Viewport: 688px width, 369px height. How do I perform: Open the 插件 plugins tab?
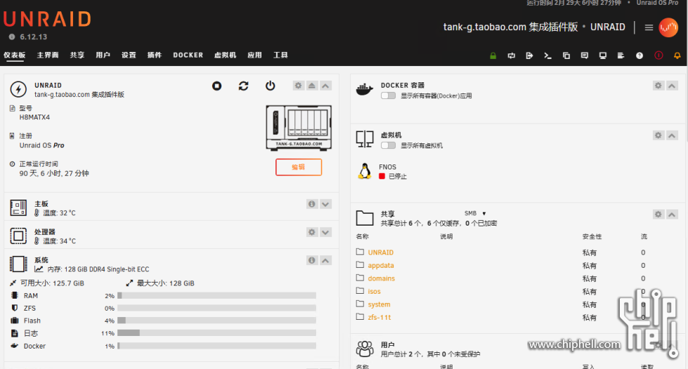[x=155, y=55]
